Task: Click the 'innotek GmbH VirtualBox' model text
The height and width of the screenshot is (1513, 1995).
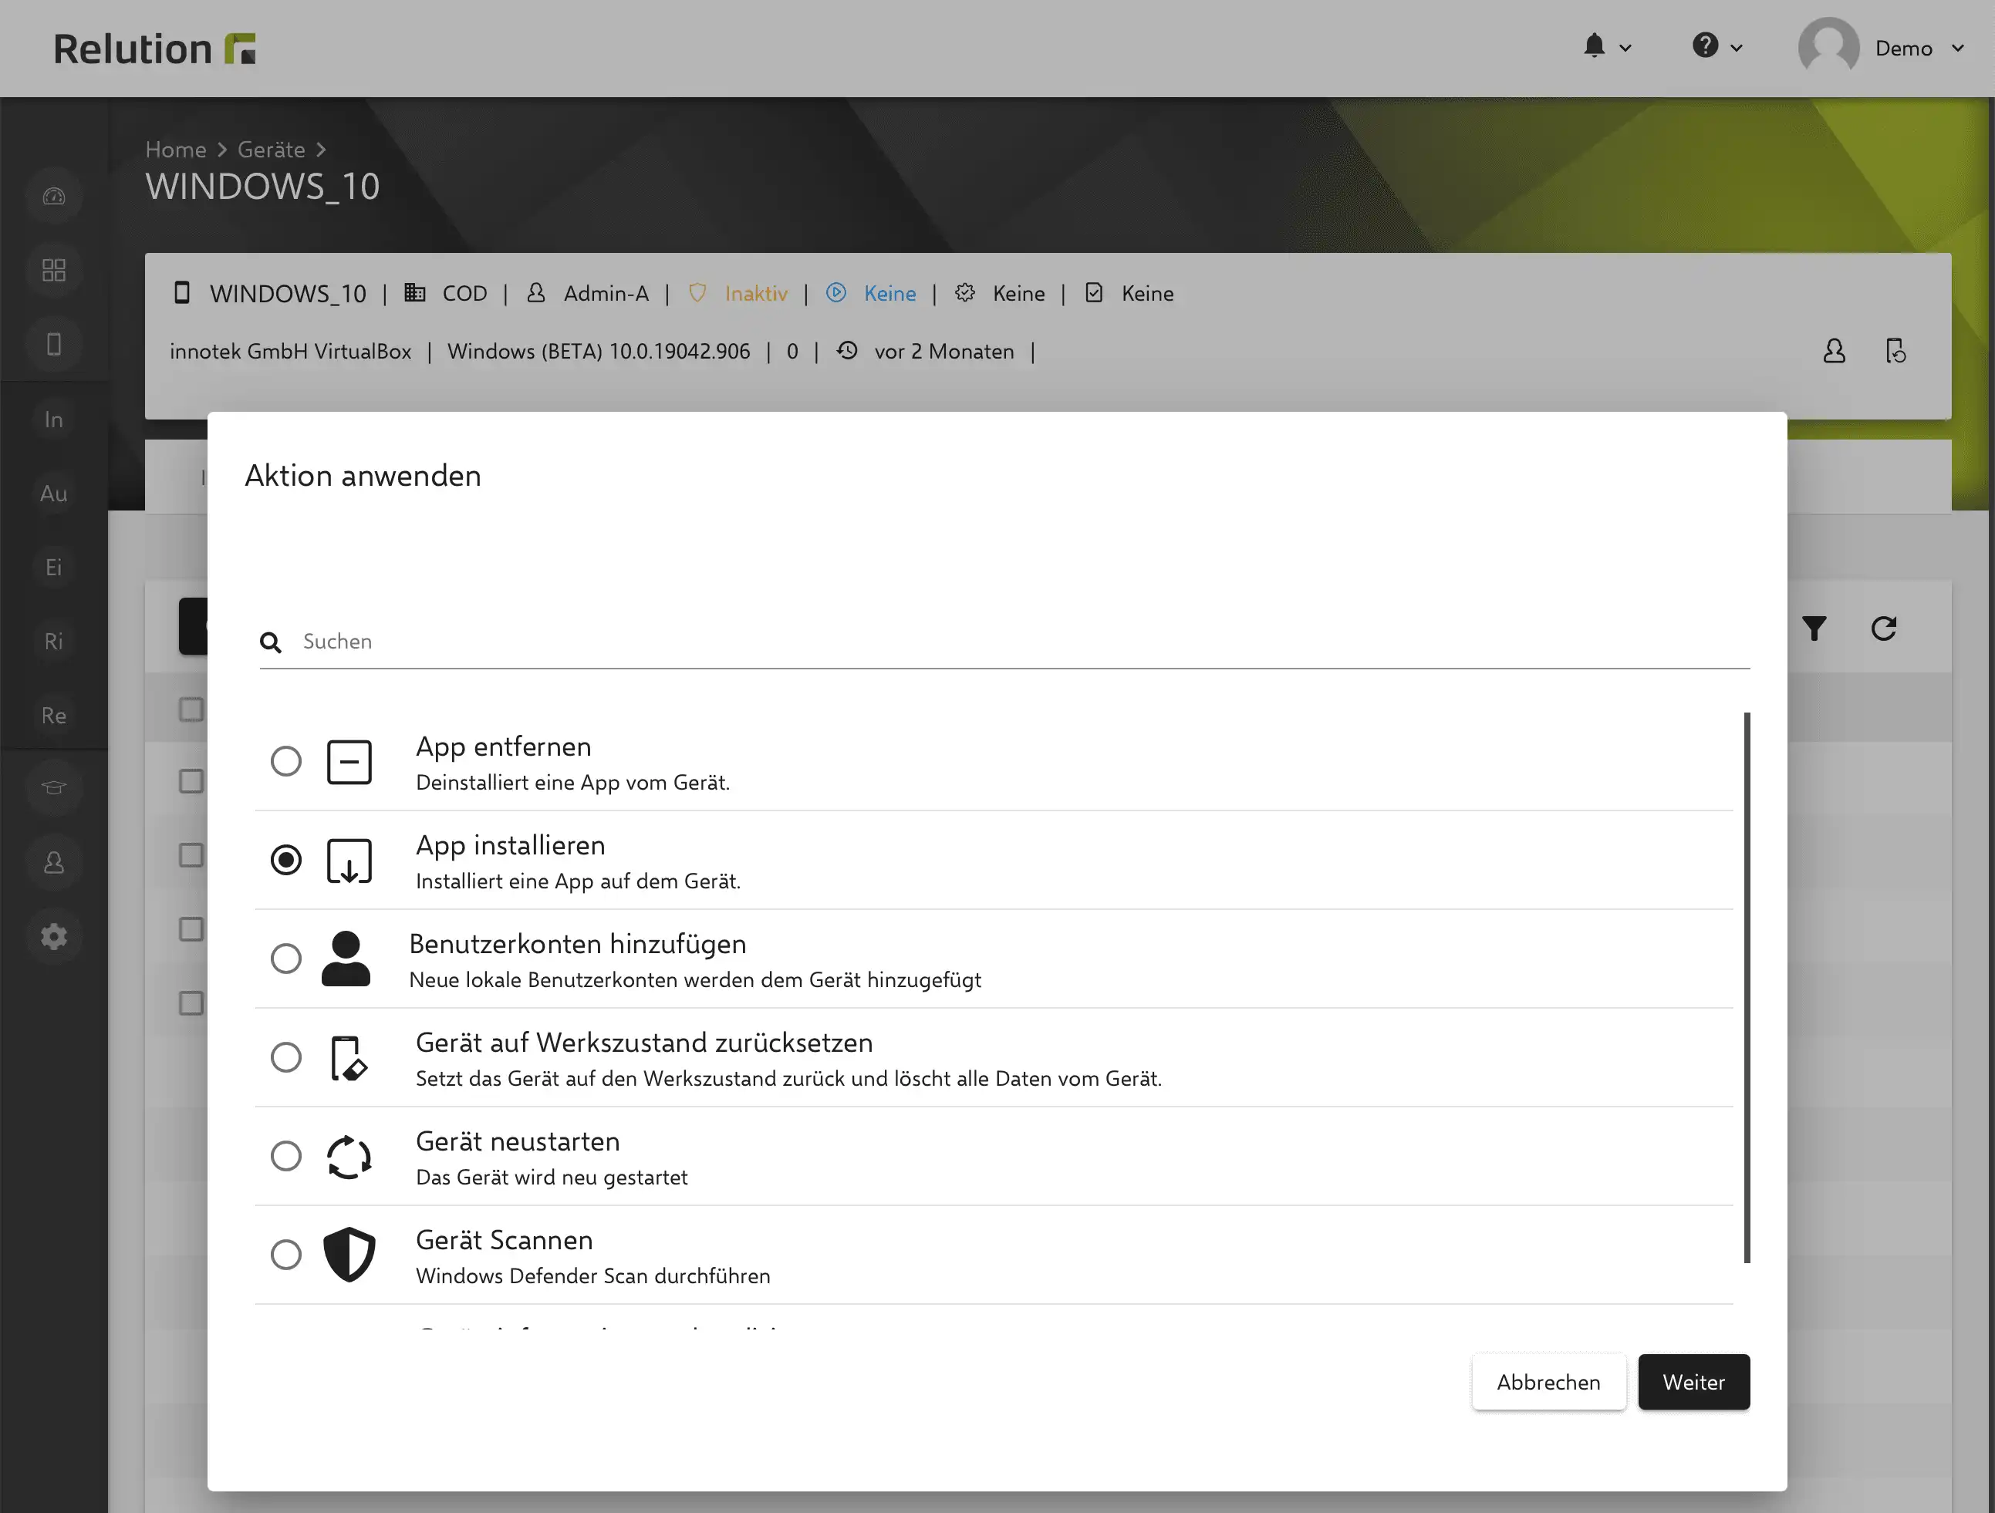Action: (x=290, y=352)
